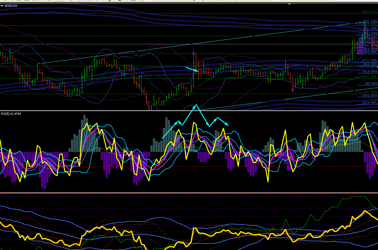Screen dimensions: 378x250
Task: Click the Fibonacci 127.2 level label
Action: click(x=370, y=60)
